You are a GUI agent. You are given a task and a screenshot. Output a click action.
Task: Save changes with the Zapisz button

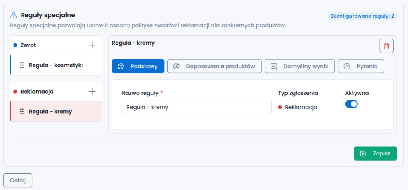pos(375,153)
